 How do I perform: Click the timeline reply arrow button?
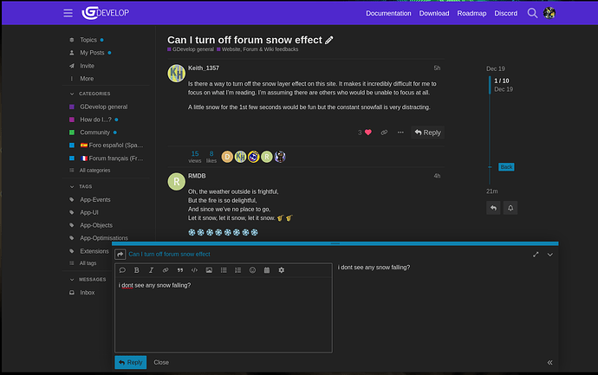click(x=493, y=208)
